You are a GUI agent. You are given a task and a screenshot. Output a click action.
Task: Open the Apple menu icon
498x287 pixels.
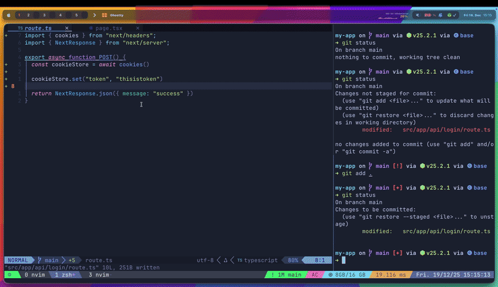pos(9,15)
